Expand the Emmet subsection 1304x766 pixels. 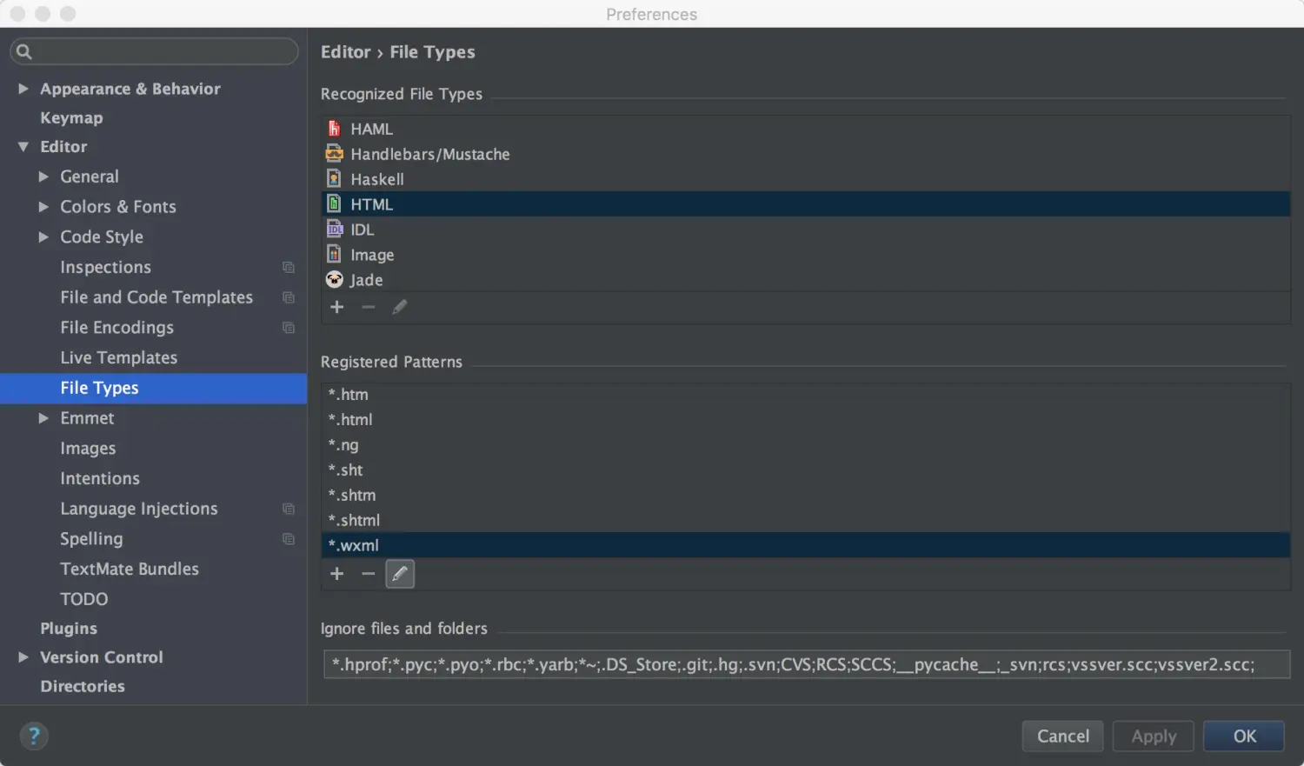pyautogui.click(x=43, y=418)
